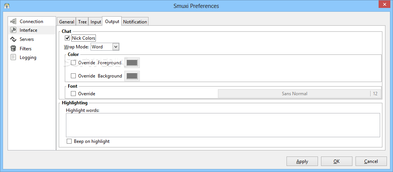Viewport: 393px width, 172px height.
Task: Click inside the Highlight words text box
Action: coord(223,125)
